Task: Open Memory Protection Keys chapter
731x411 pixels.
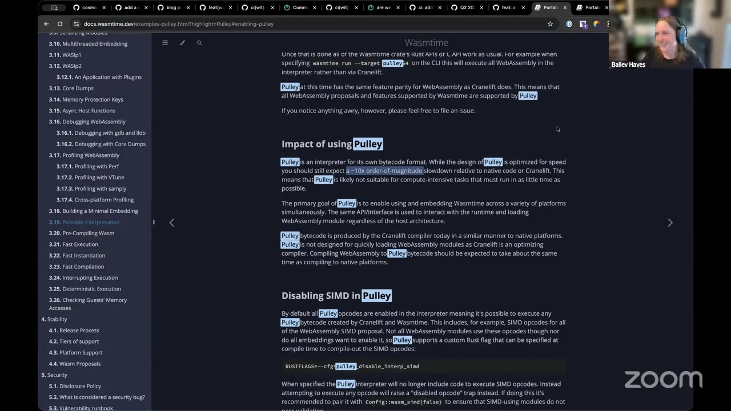Action: tap(86, 99)
